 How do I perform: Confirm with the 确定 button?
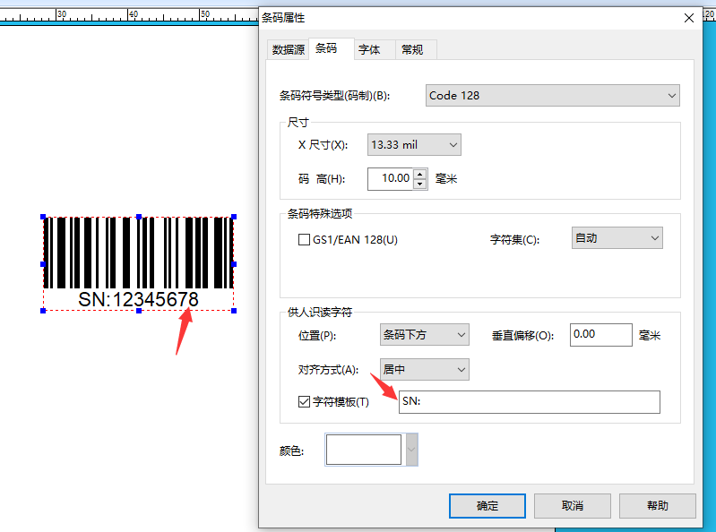click(x=487, y=505)
